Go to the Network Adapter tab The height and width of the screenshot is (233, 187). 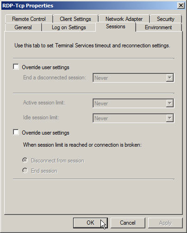124,19
